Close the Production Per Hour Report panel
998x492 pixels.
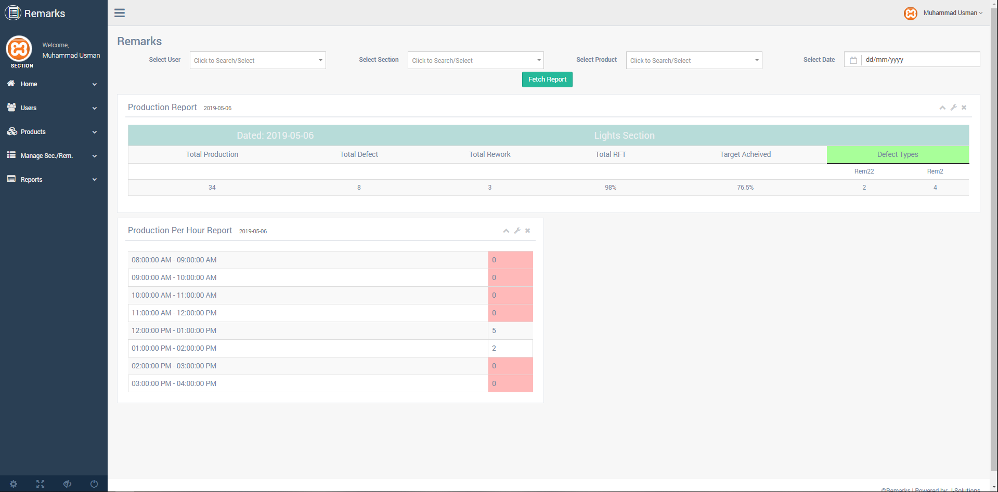coord(528,231)
